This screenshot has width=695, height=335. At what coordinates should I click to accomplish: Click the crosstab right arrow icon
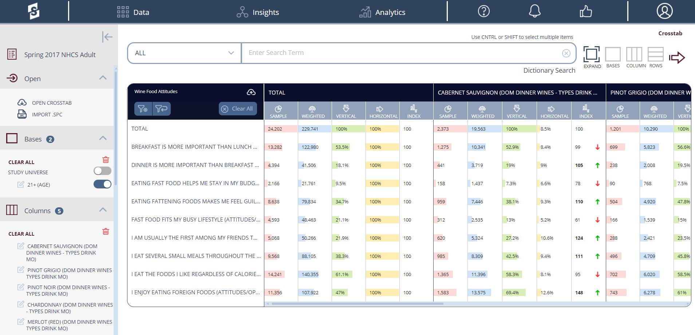click(x=677, y=57)
